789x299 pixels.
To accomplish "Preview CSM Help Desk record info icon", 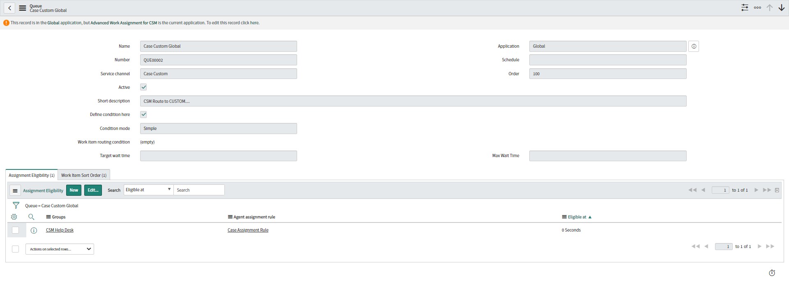I will coord(34,230).
